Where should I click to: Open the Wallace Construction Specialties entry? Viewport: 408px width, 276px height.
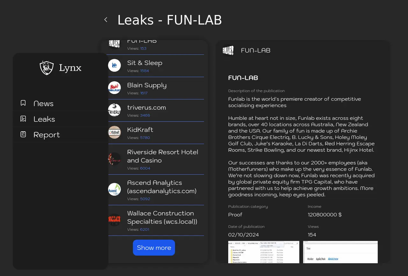point(162,217)
